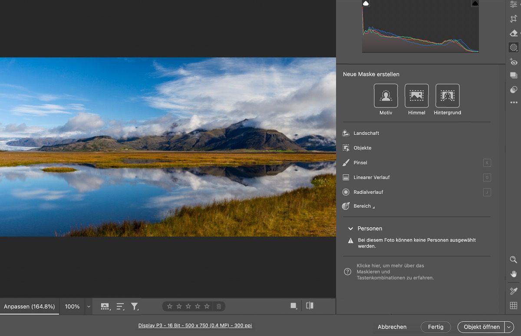Select the Zoom magnifier tool

tap(514, 260)
